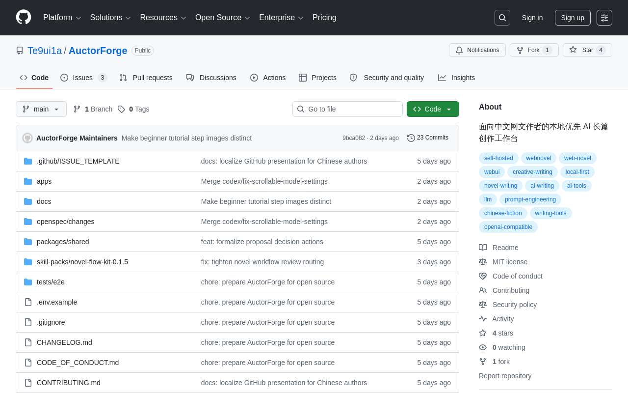
Task: Expand the main branch selector dropdown
Action: click(x=41, y=109)
